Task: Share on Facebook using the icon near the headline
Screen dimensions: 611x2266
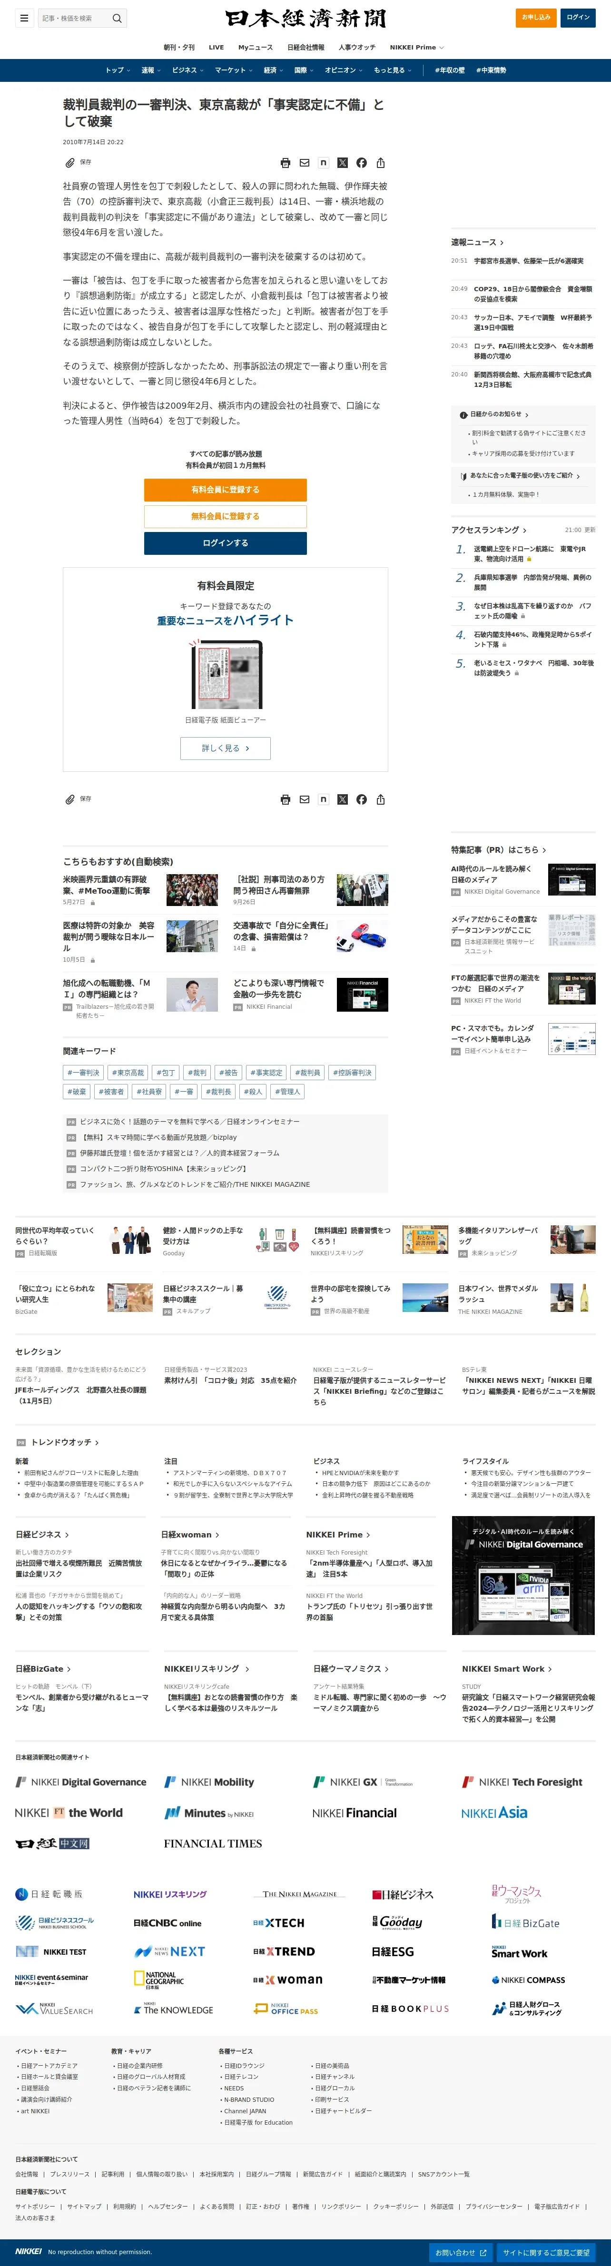Action: pyautogui.click(x=361, y=163)
